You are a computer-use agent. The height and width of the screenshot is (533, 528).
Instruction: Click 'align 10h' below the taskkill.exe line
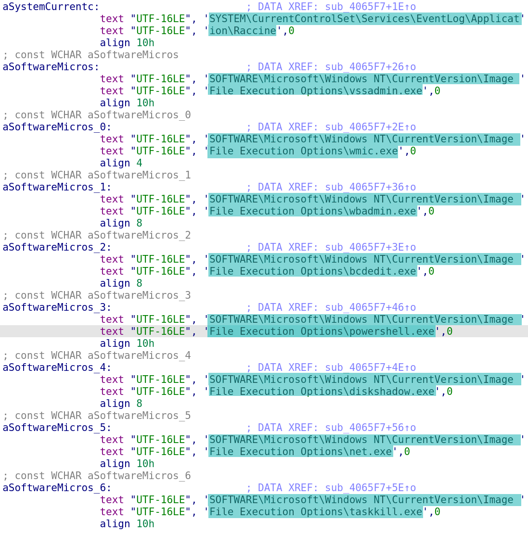point(127,524)
